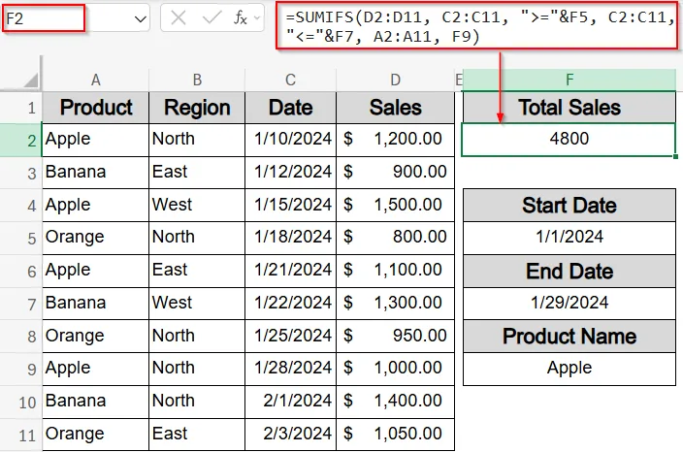This screenshot has width=683, height=452.
Task: Select row 1 header
Action: pyautogui.click(x=20, y=108)
